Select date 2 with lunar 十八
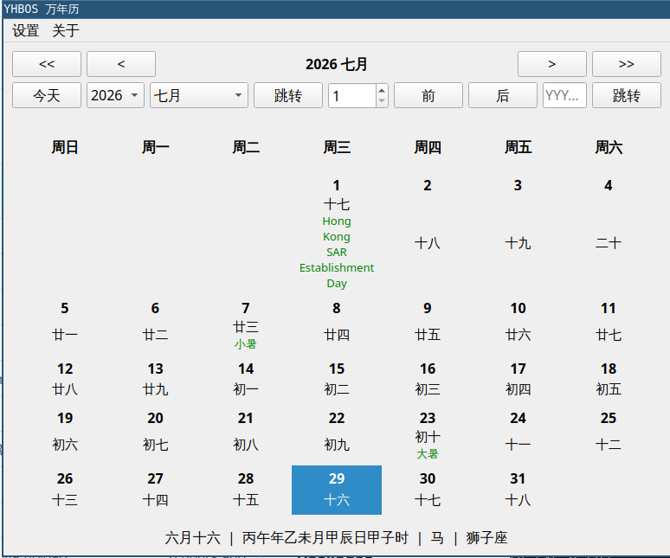Viewport: 670px width, 558px height. tap(428, 234)
